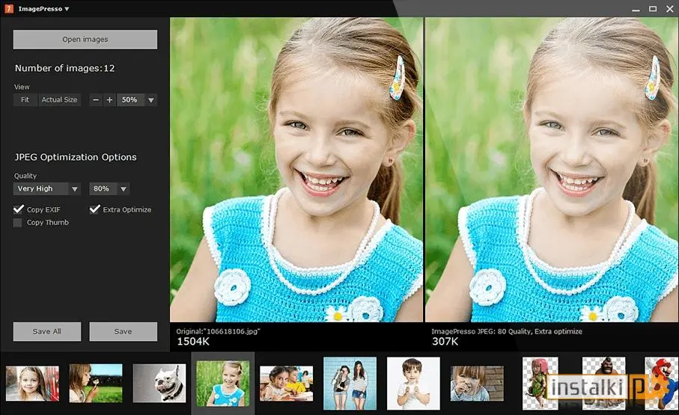
Task: Click the optimized JPEG preview pane
Action: tap(552, 170)
